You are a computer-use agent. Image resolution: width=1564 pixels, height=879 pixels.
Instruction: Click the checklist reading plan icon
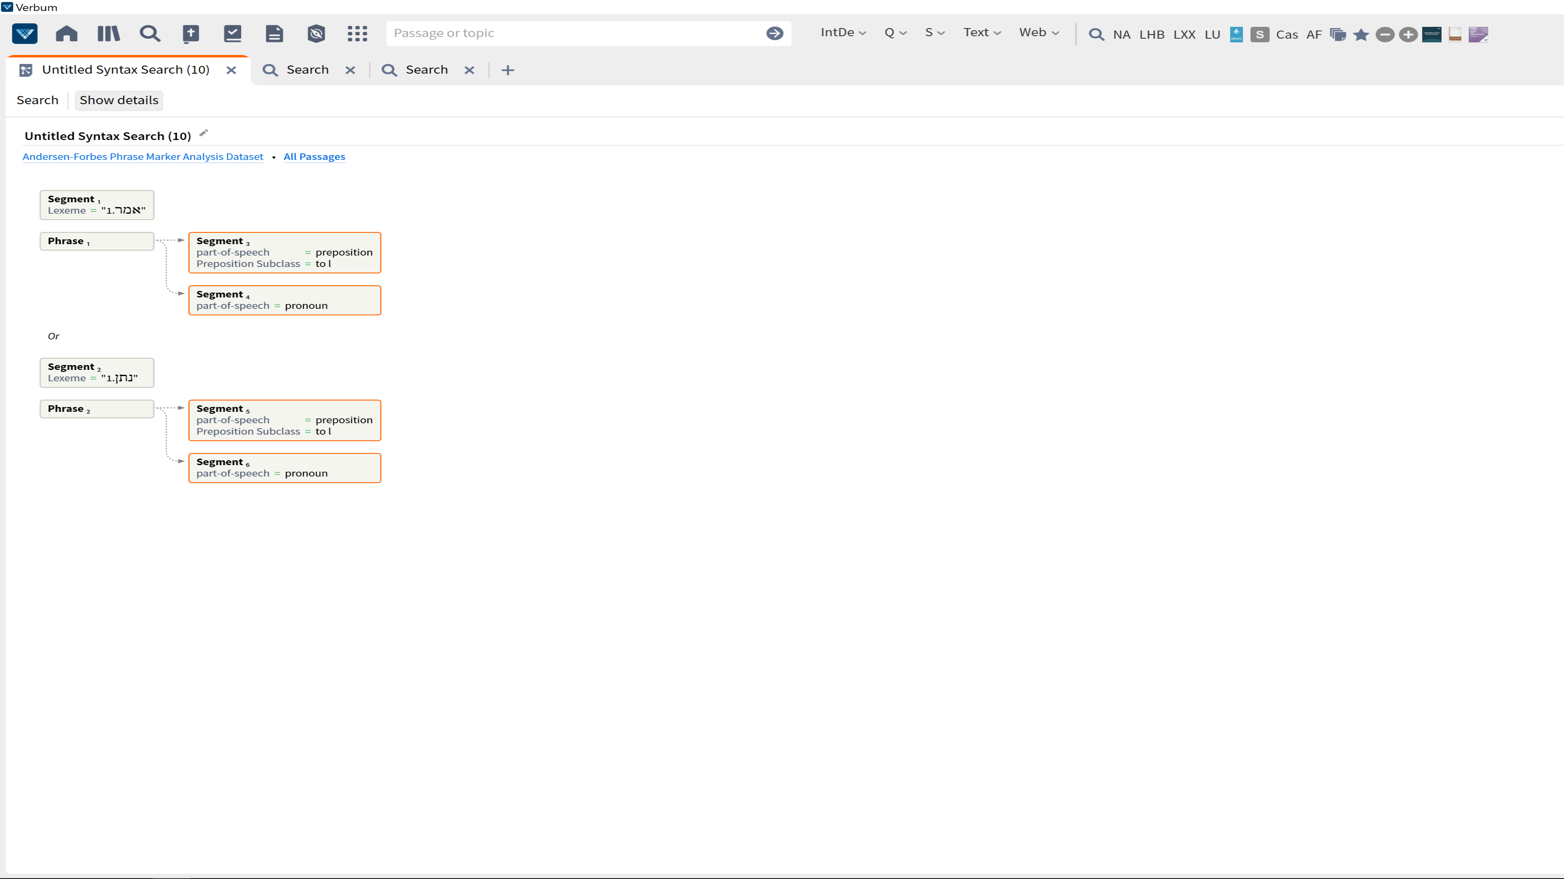pos(233,33)
